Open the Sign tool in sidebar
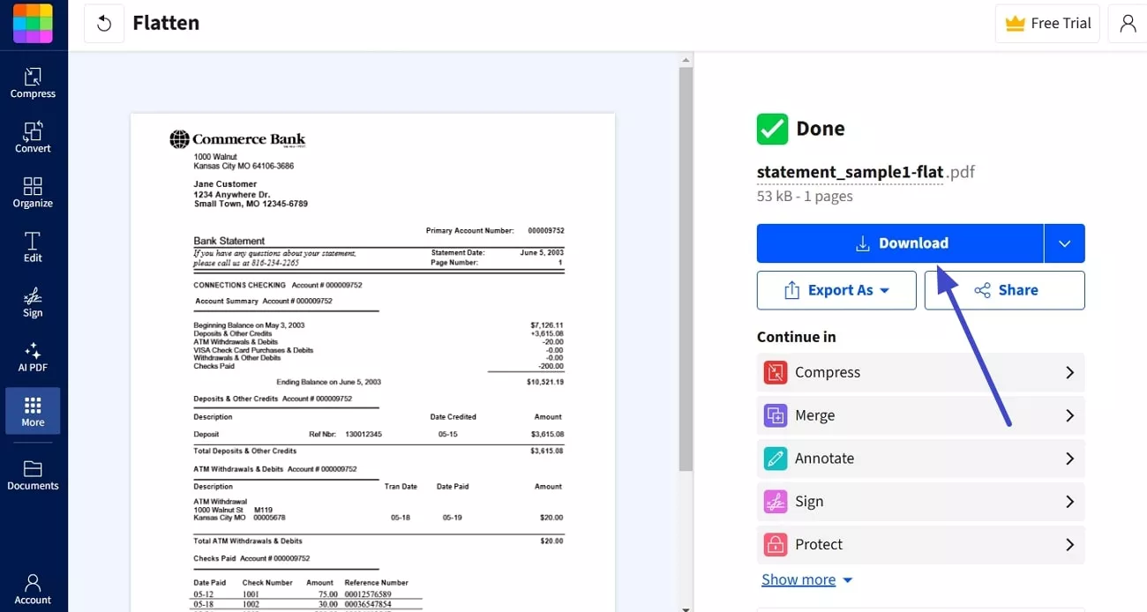The width and height of the screenshot is (1147, 612). pos(33,302)
